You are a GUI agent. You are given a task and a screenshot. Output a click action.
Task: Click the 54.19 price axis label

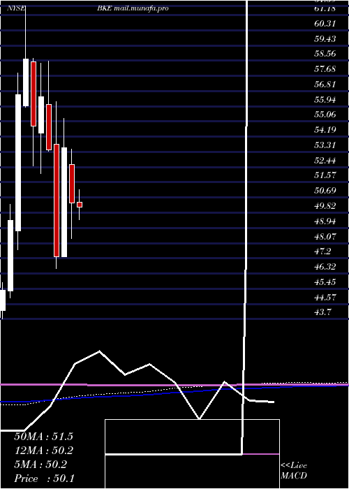click(325, 130)
